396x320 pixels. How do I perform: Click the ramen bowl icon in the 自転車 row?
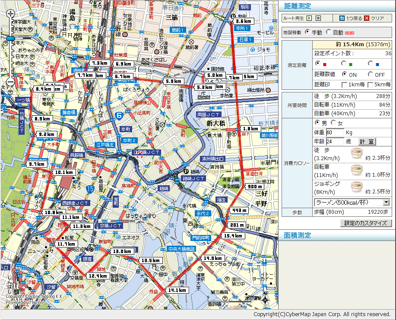tap(357, 170)
